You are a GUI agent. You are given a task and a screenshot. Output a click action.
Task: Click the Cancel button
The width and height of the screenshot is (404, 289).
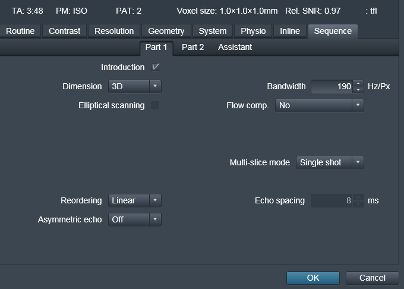pos(373,278)
